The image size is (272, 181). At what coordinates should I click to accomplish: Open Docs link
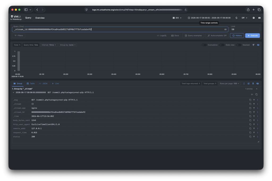tap(175, 36)
